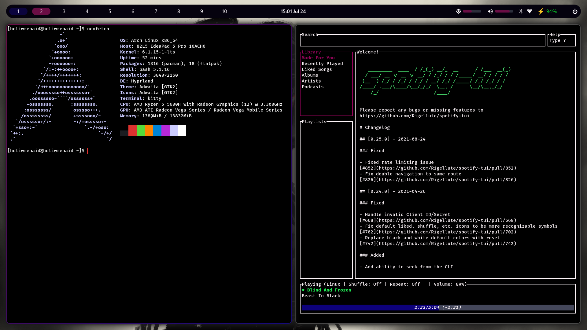Open pull request #826 link
This screenshot has width=587, height=330.
pos(438,180)
